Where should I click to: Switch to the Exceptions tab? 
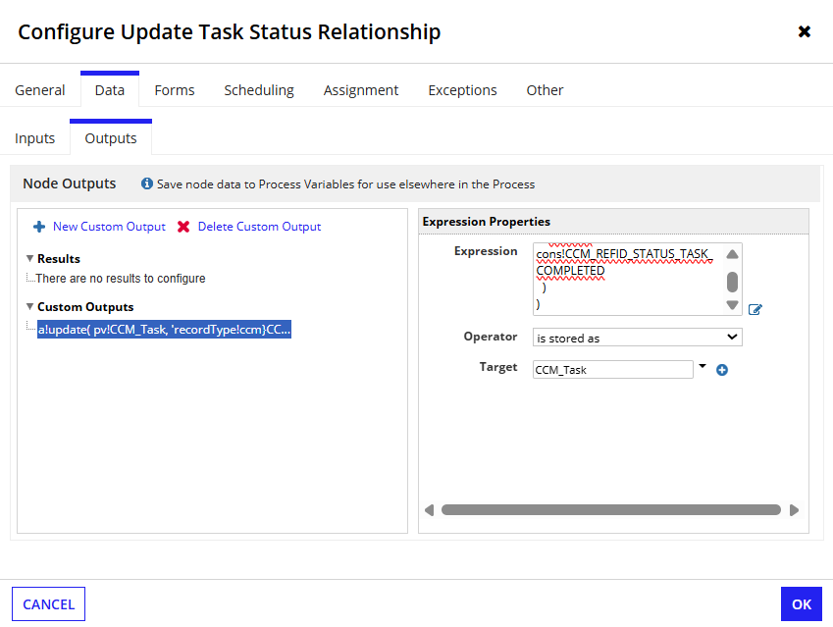[x=462, y=90]
